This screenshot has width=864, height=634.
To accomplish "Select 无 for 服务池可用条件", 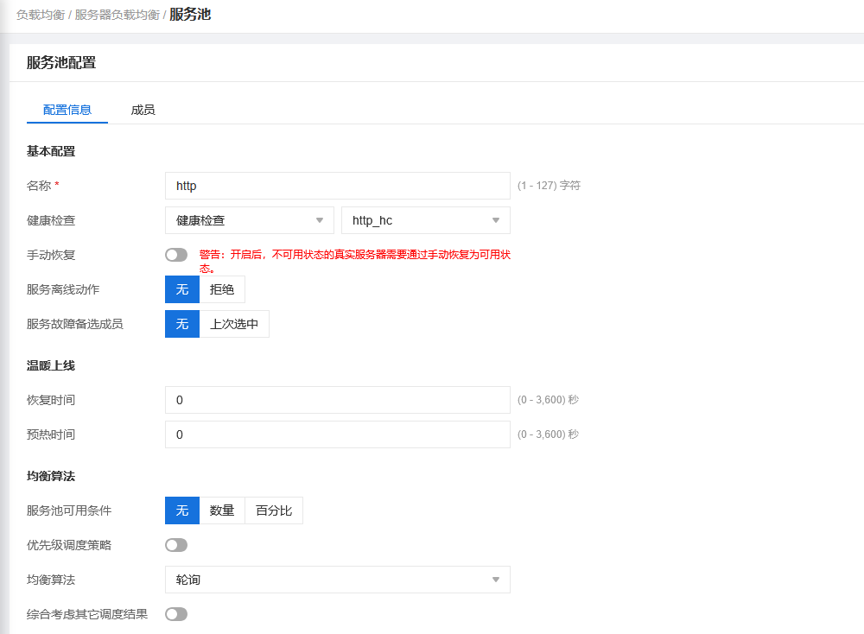I will [182, 510].
